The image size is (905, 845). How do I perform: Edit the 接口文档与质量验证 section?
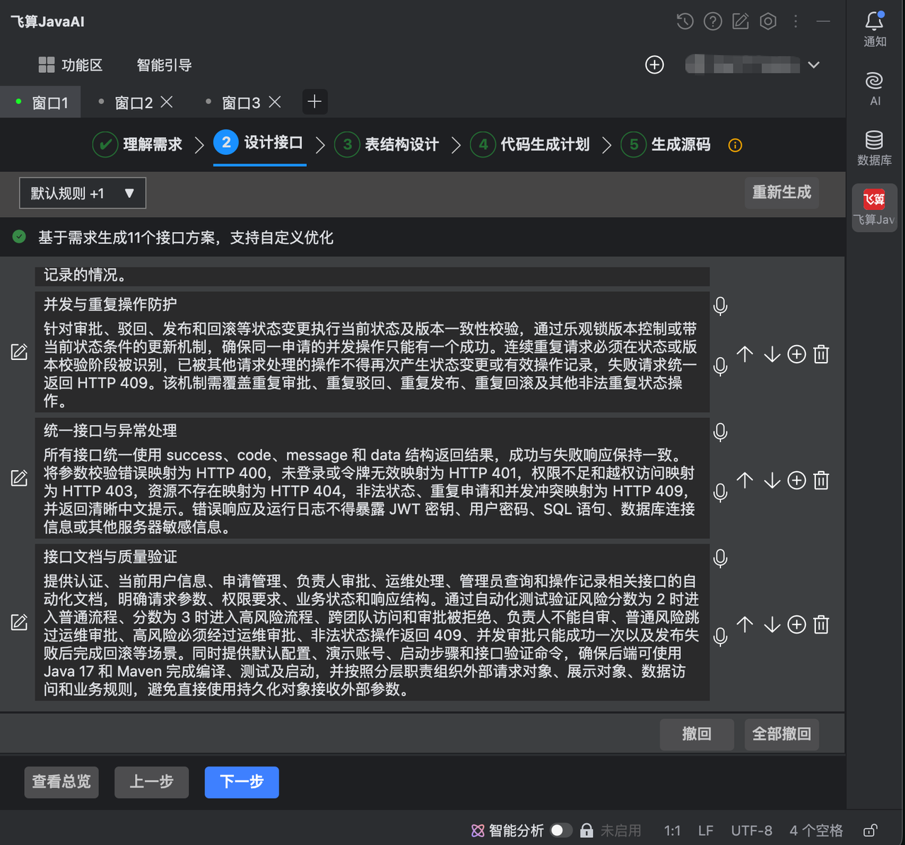click(x=19, y=622)
